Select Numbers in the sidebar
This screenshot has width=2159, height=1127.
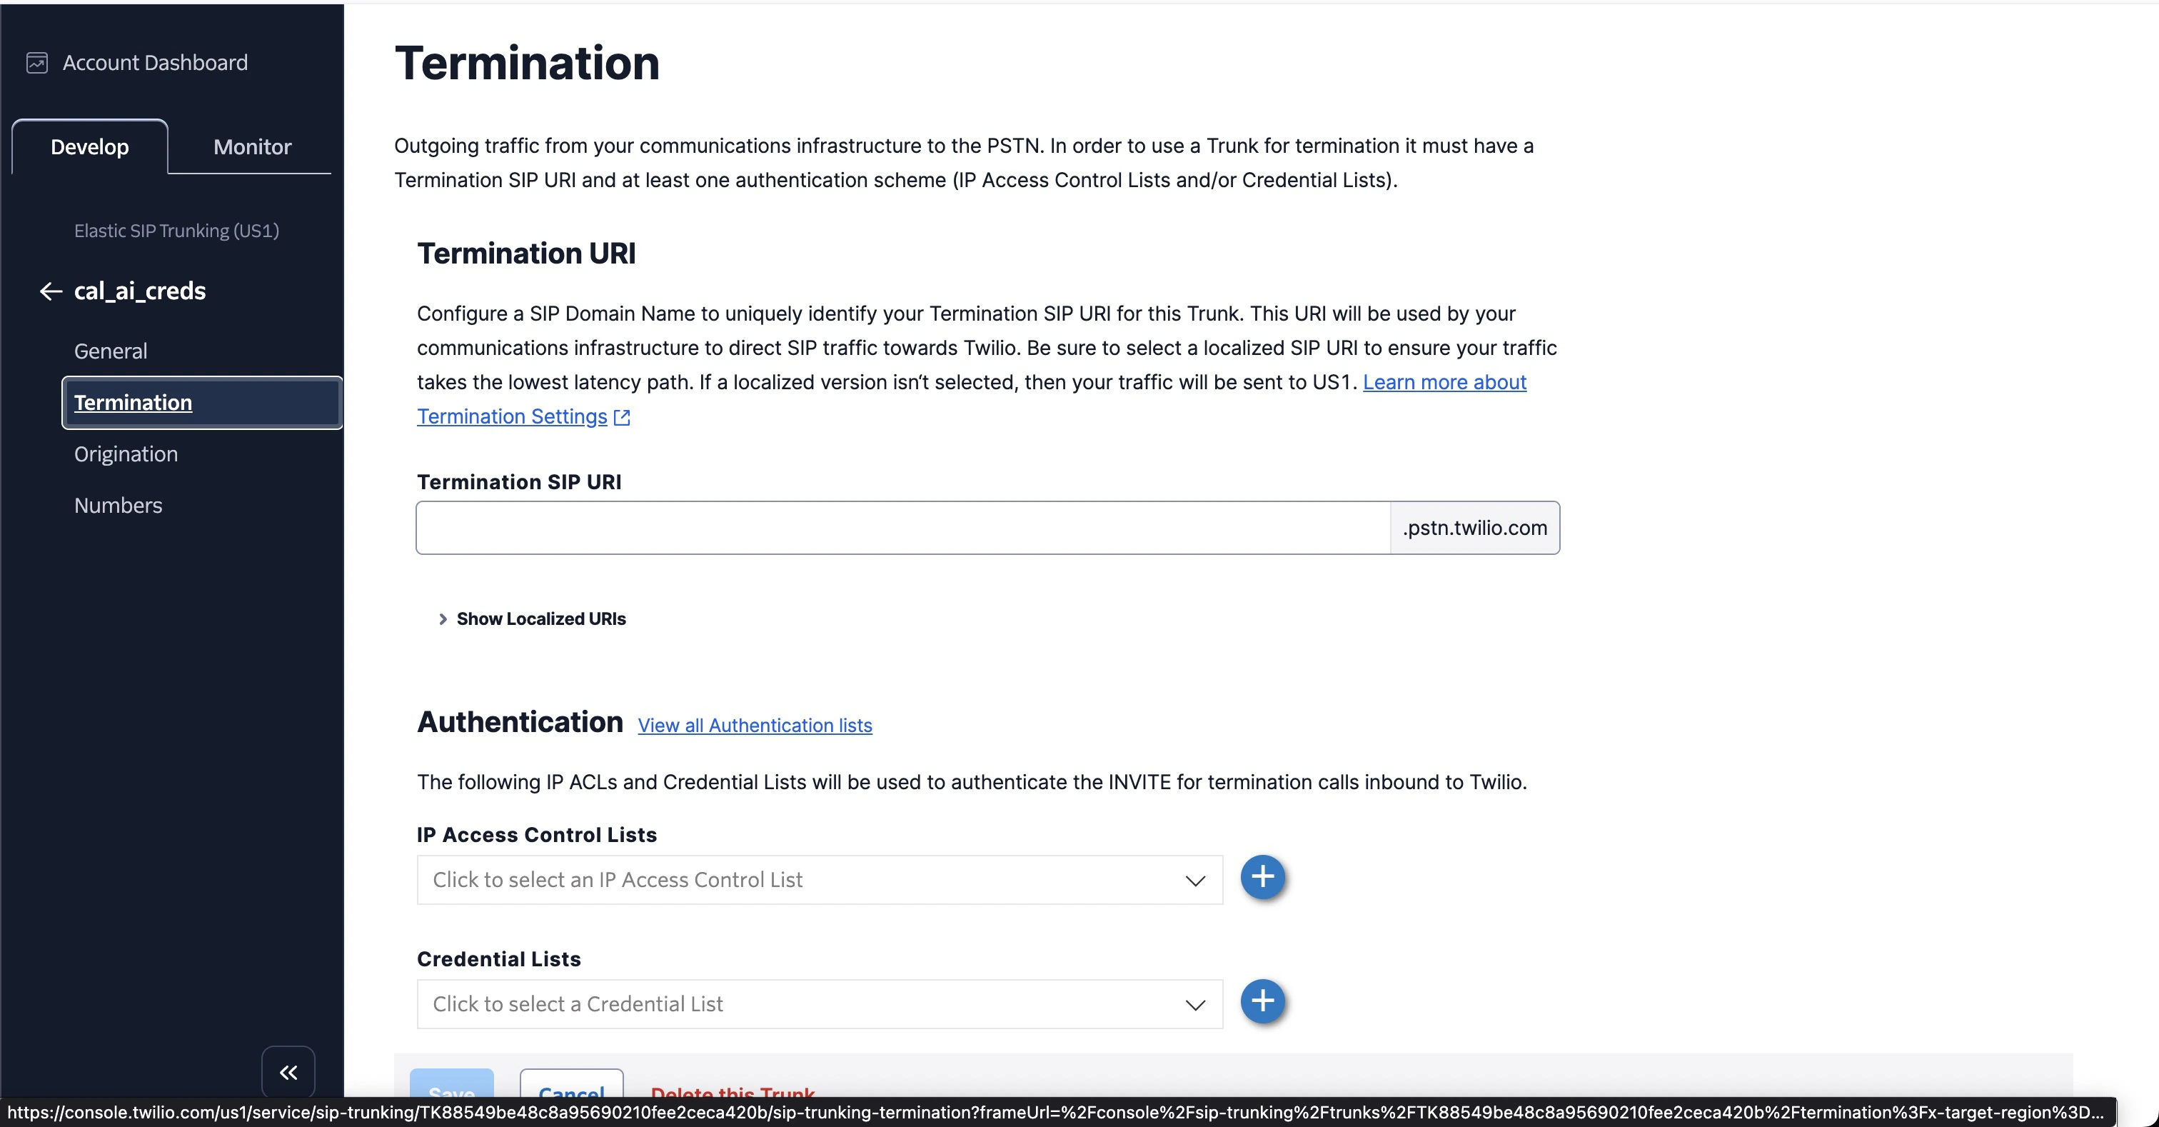point(117,505)
